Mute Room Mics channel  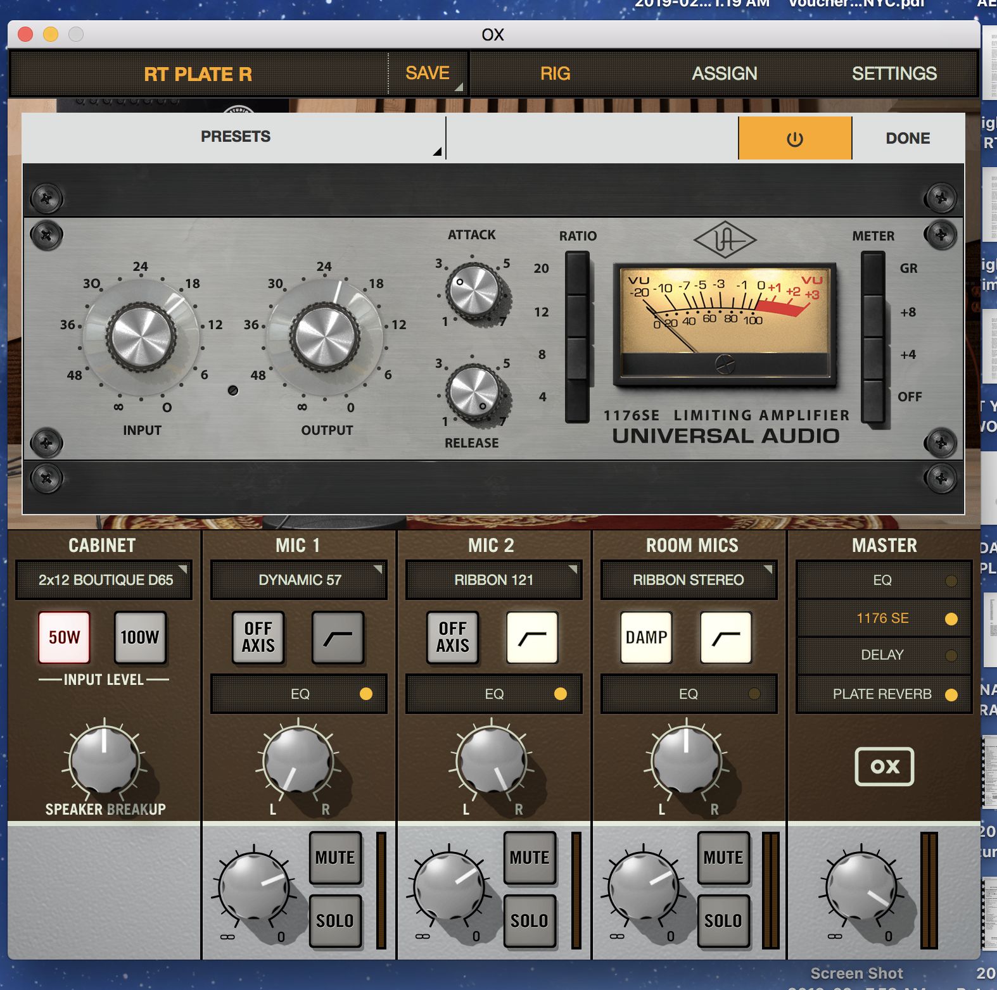pyautogui.click(x=723, y=858)
